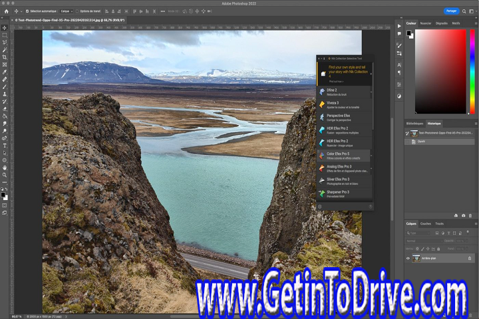The image size is (479, 319).
Task: Click the blue Partager button
Action: (451, 11)
